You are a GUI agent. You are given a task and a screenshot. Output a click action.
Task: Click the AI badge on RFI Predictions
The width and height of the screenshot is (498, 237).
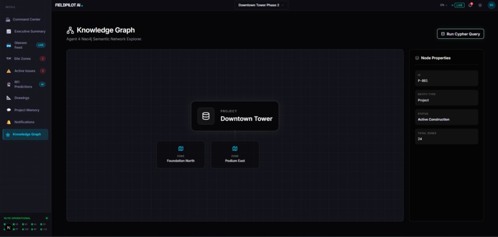(x=42, y=85)
